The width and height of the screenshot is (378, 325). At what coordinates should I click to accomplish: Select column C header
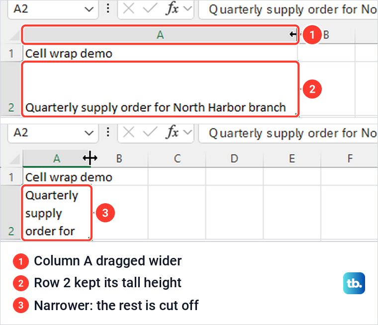177,159
